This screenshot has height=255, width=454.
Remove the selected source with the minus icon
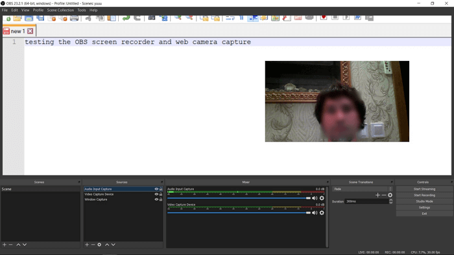point(93,245)
